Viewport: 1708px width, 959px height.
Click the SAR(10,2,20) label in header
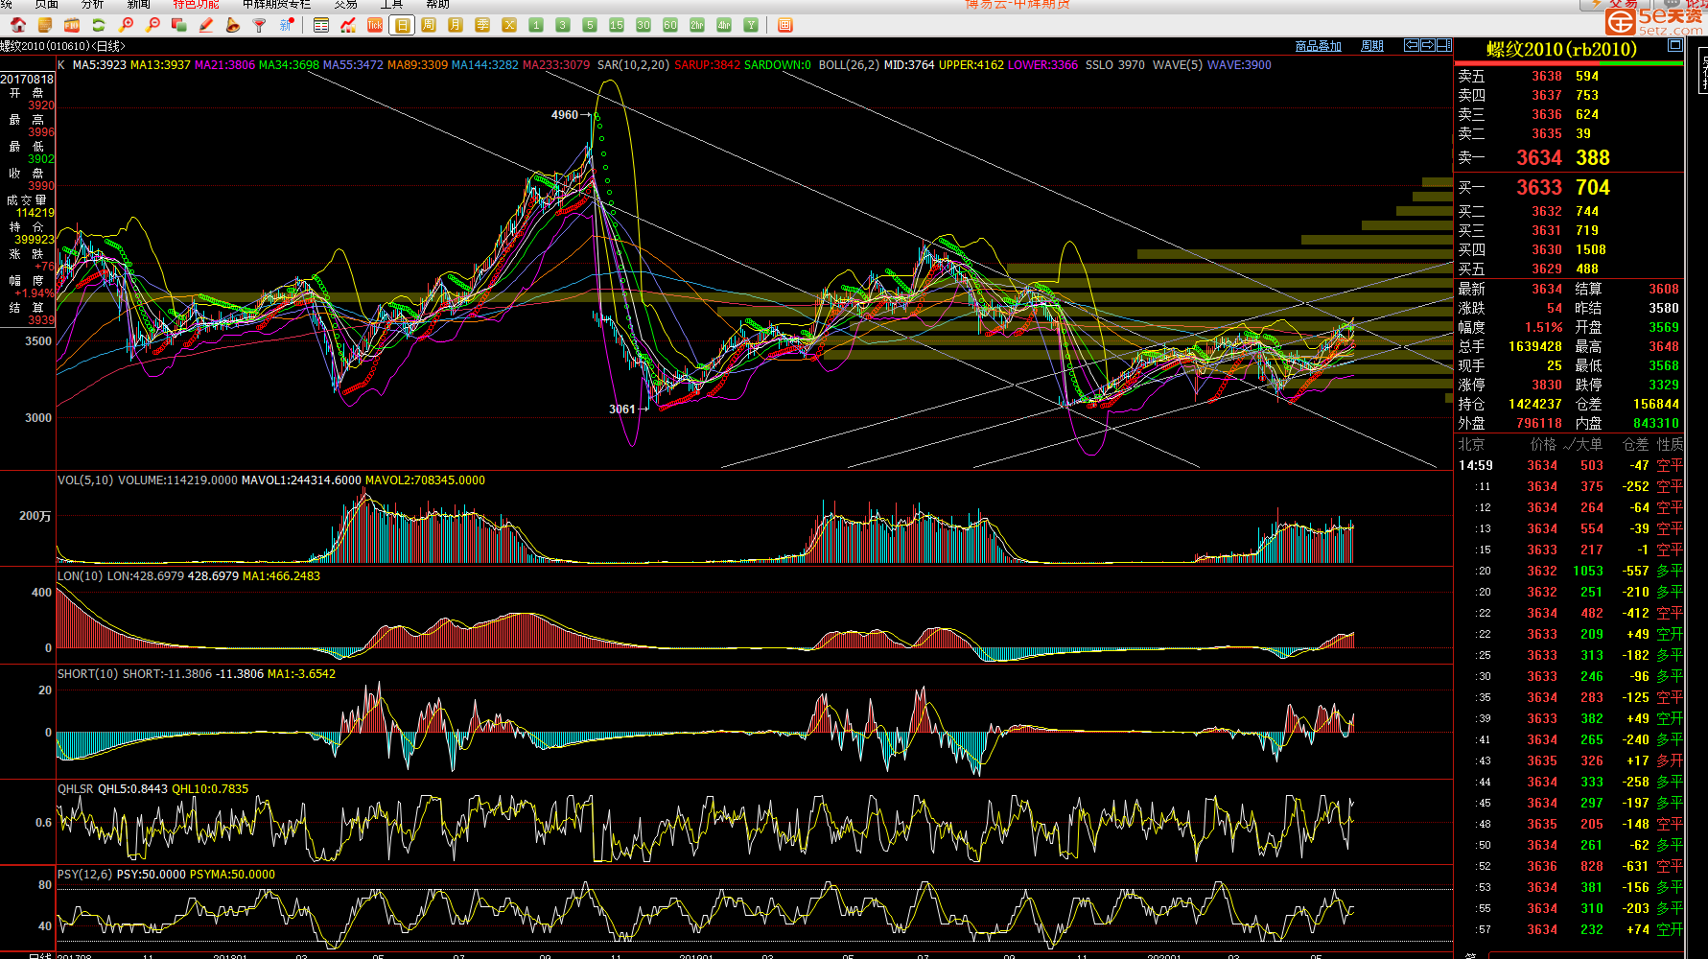point(633,65)
